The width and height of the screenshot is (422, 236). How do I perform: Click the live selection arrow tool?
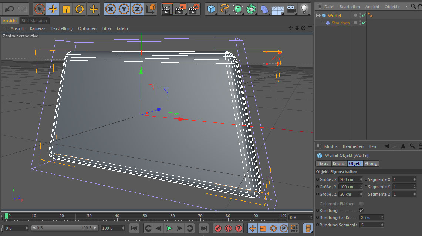click(39, 9)
